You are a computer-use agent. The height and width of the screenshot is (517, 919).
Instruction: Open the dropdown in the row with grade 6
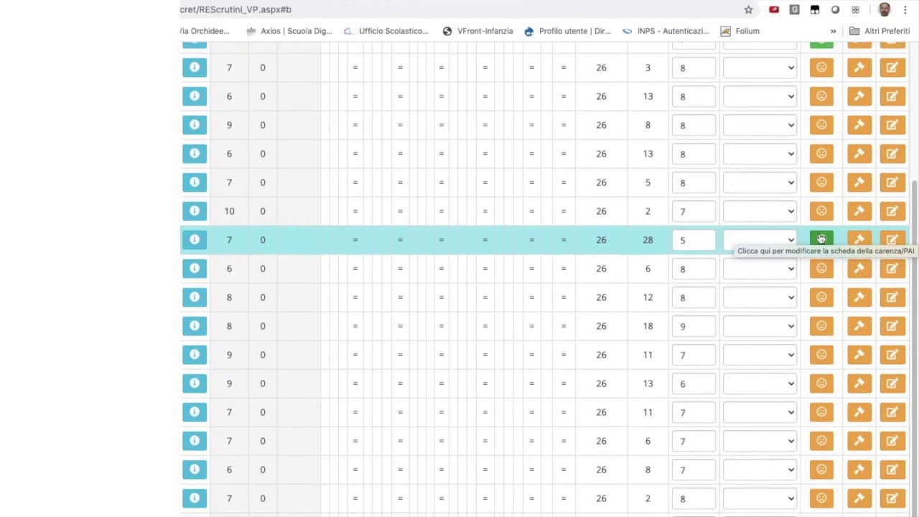click(x=760, y=383)
